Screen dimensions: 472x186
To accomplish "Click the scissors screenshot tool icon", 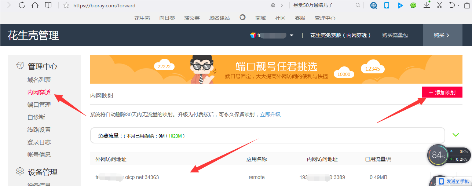I will pos(440,6).
